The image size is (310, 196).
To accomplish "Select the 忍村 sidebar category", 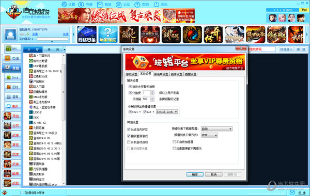I will pos(12,87).
